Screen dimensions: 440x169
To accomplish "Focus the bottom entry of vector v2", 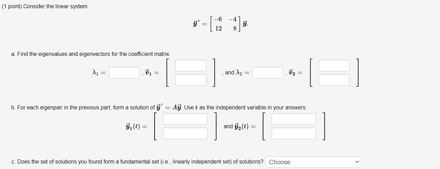I will 334,80.
